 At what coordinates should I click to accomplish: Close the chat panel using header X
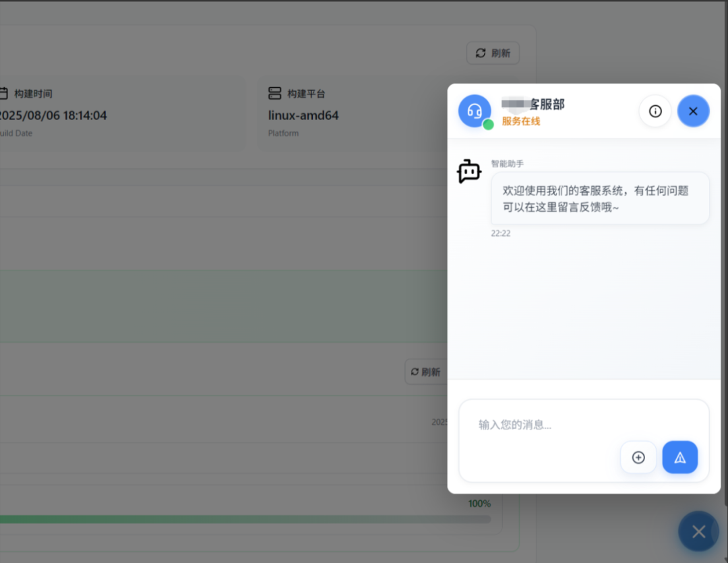click(693, 111)
